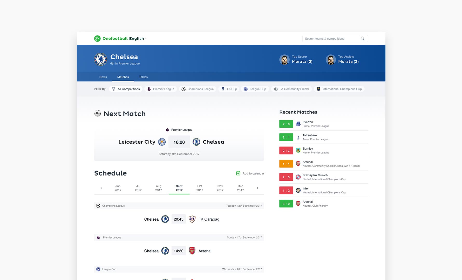The width and height of the screenshot is (462, 280).
Task: Open the 1:1 Arsenal Community Shield result
Action: coord(286,164)
